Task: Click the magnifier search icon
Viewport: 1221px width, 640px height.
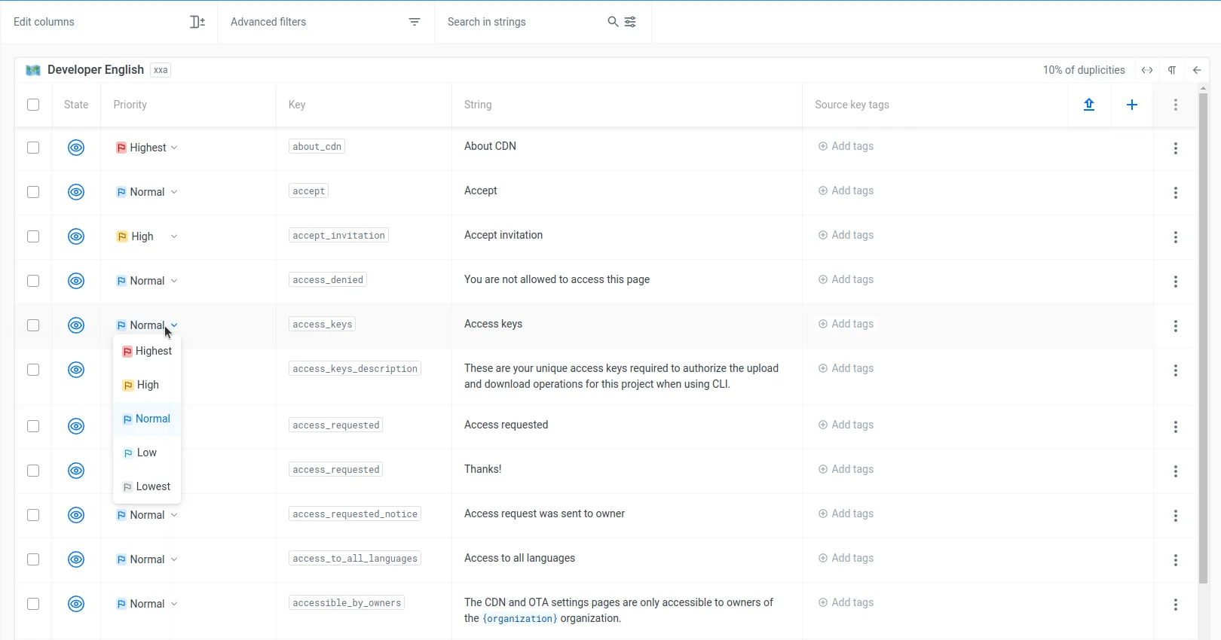Action: 613,22
